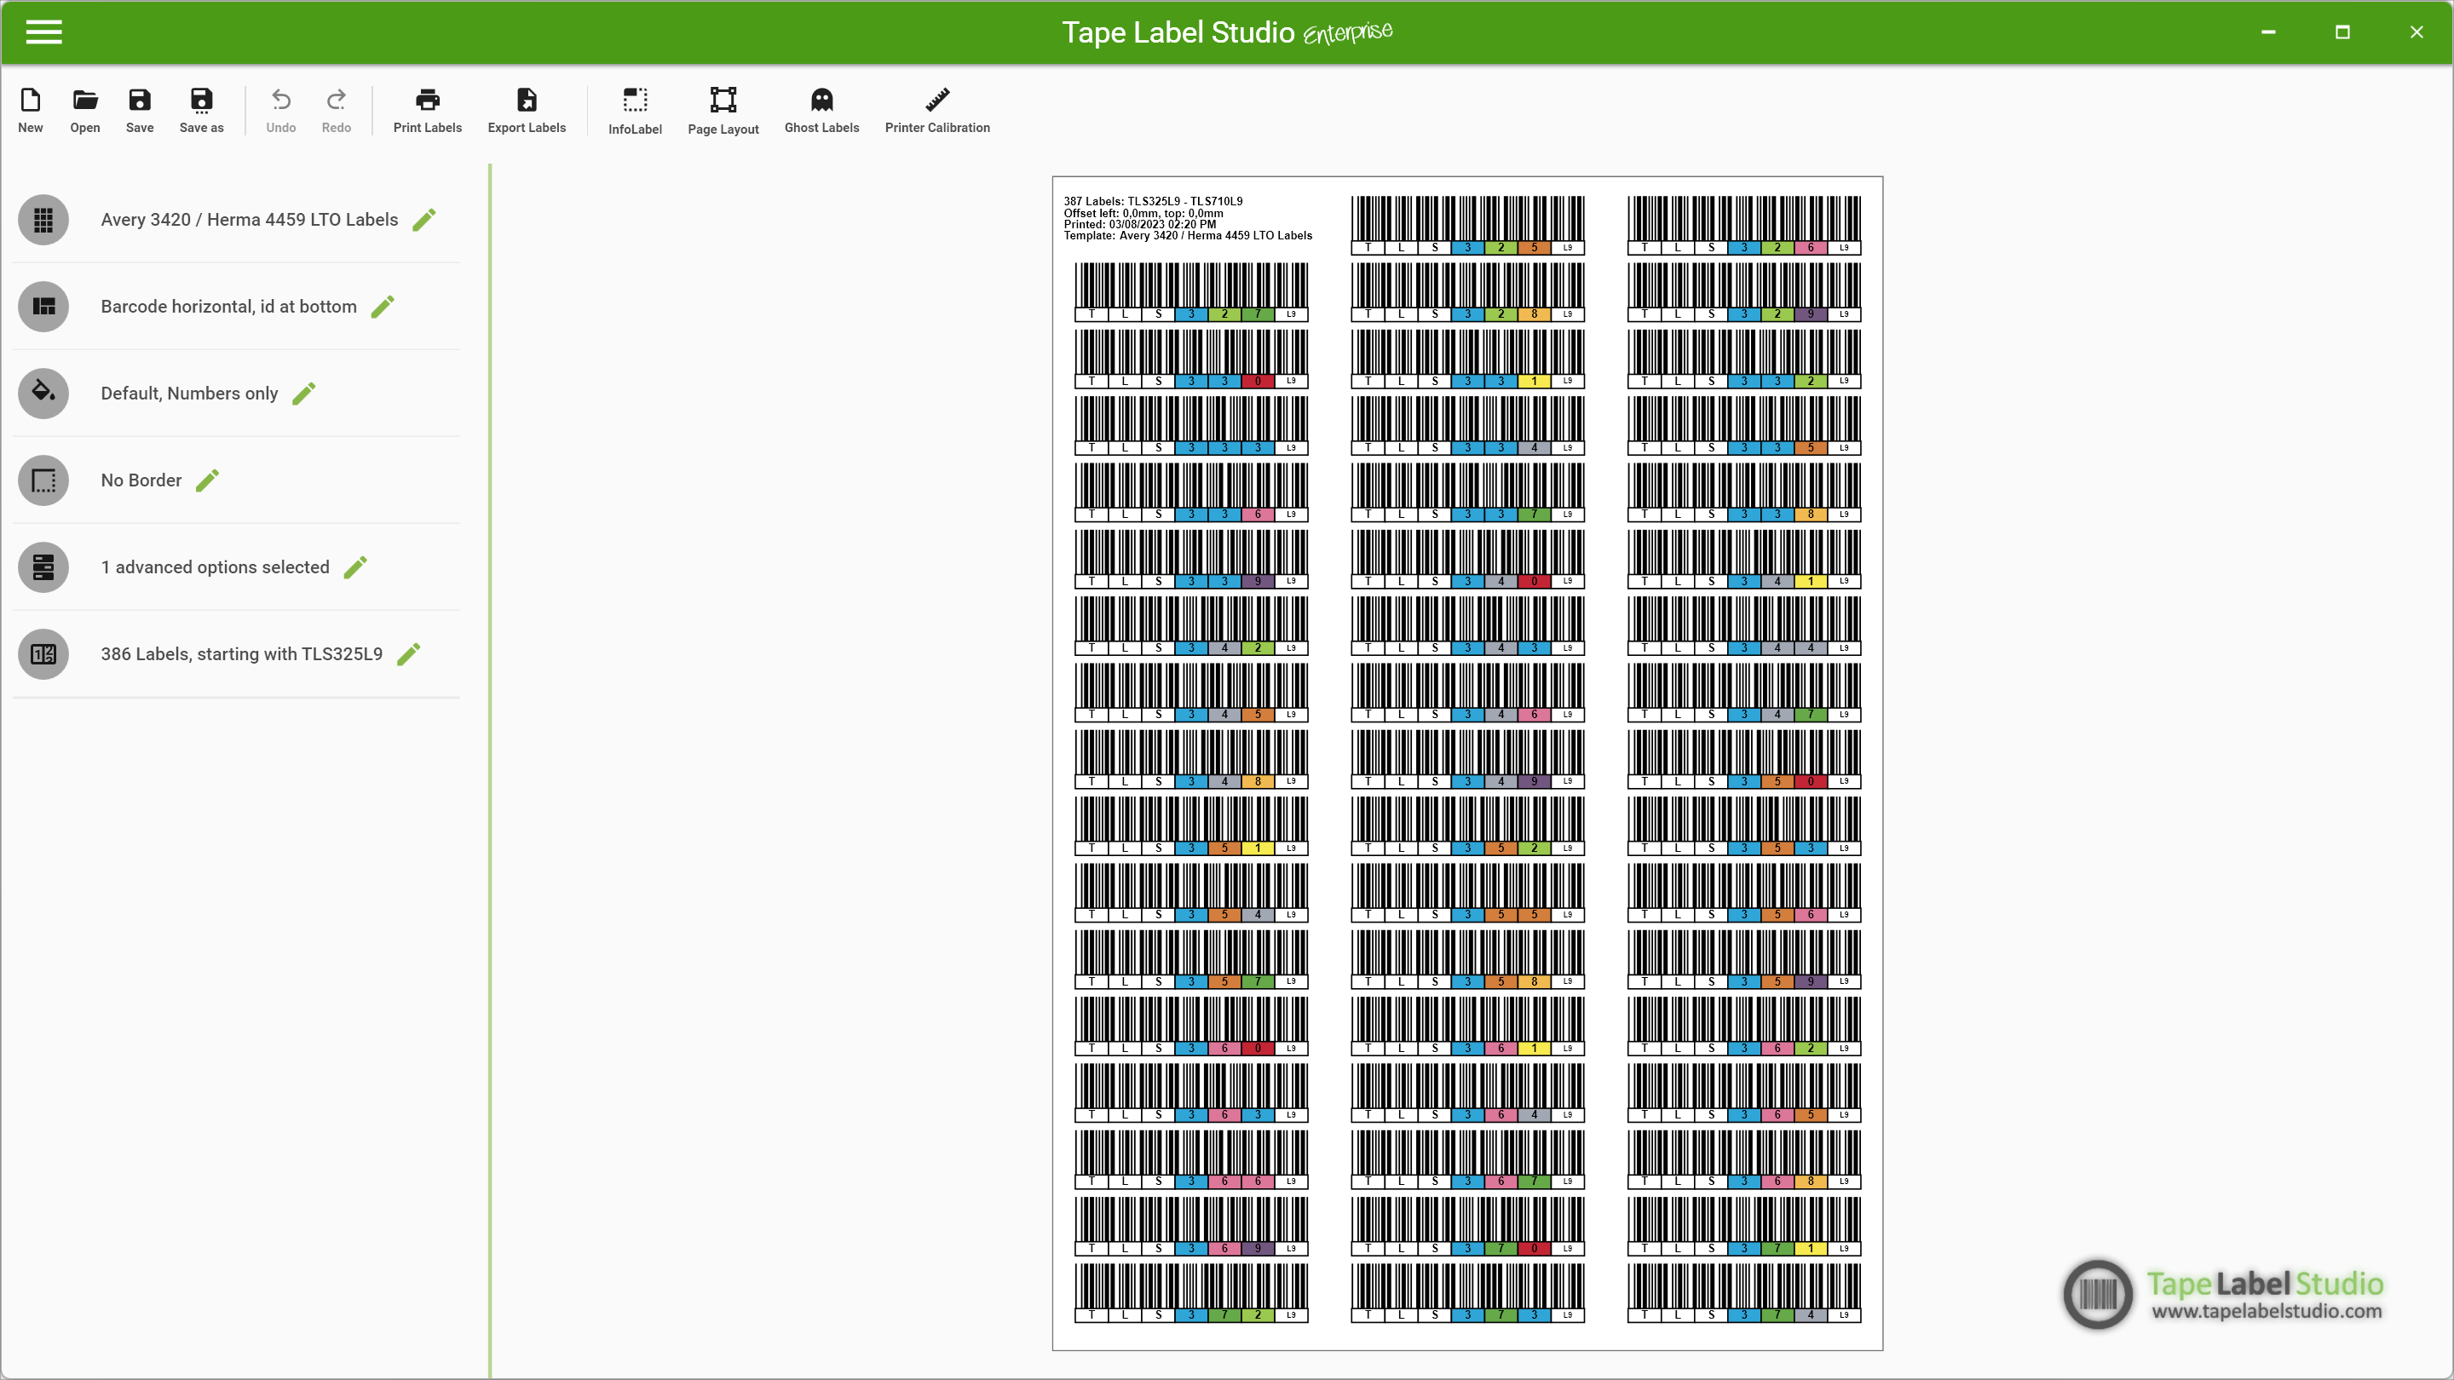The height and width of the screenshot is (1380, 2454).
Task: Edit Barcode horizontal layout with pencil
Action: point(383,307)
